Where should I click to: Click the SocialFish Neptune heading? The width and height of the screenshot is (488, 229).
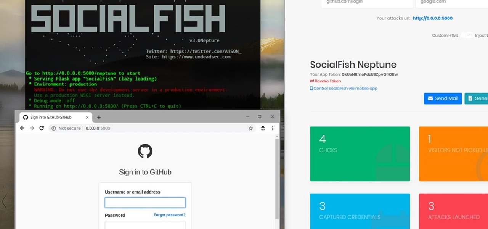[x=353, y=65]
